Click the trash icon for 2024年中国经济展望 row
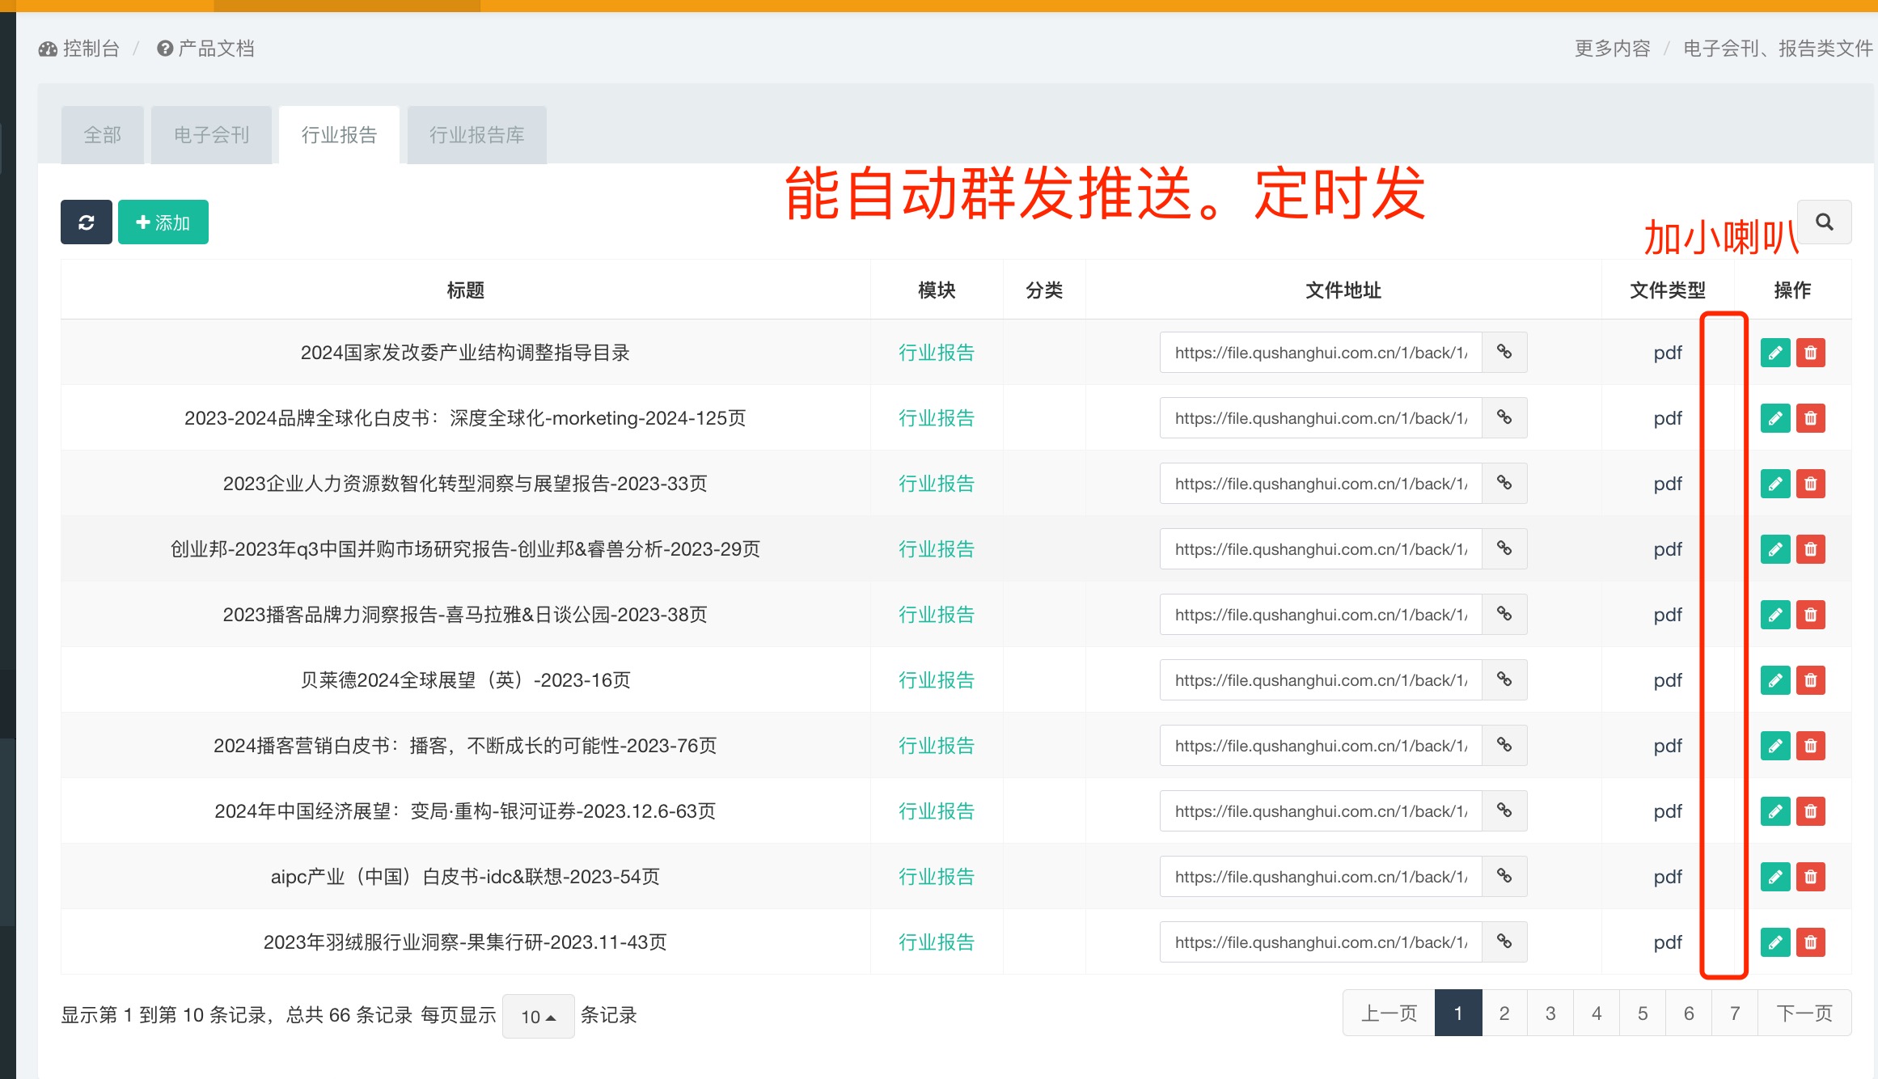Viewport: 1878px width, 1079px height. 1810,811
